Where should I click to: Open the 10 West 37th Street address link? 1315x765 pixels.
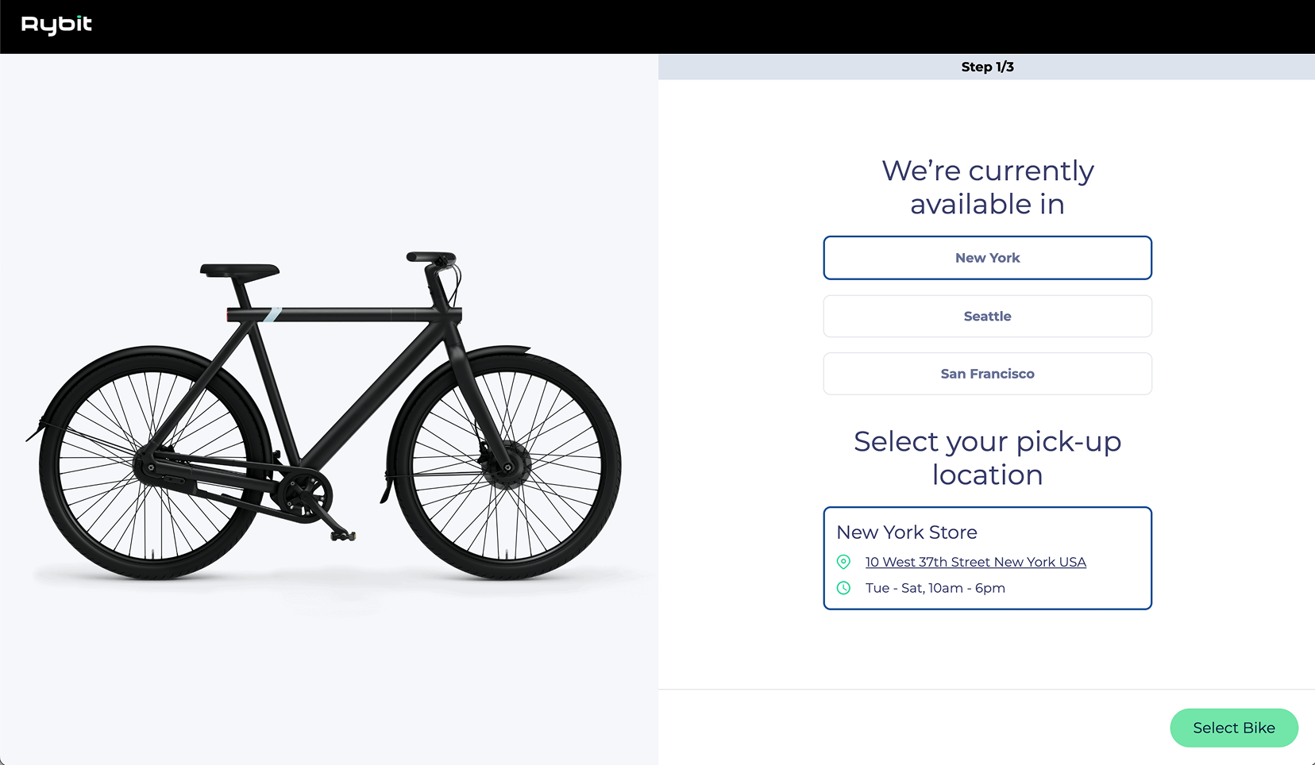point(975,562)
